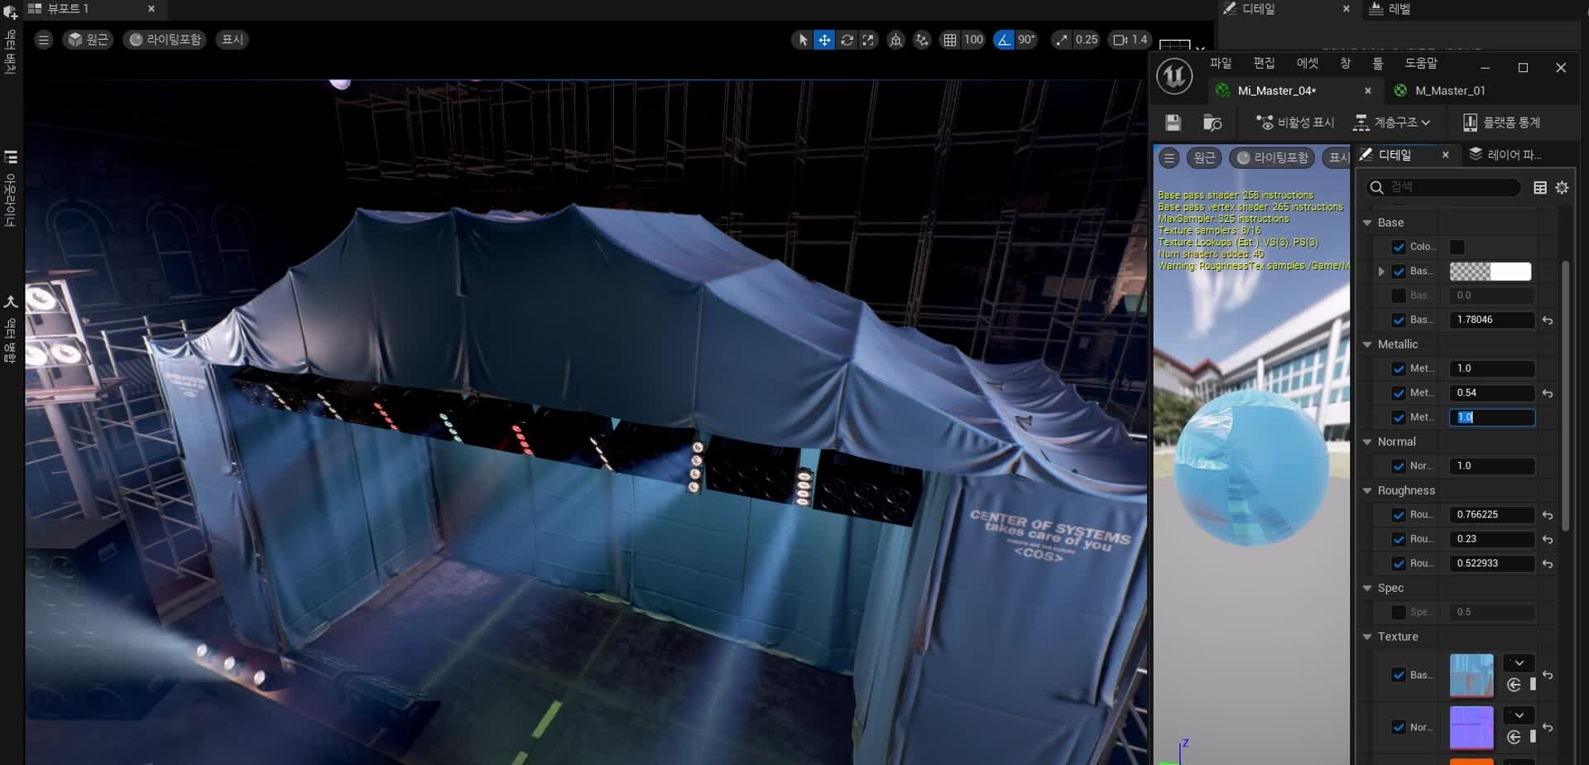Click the 0.54 Metallic value field
This screenshot has height=765, width=1589.
point(1491,393)
